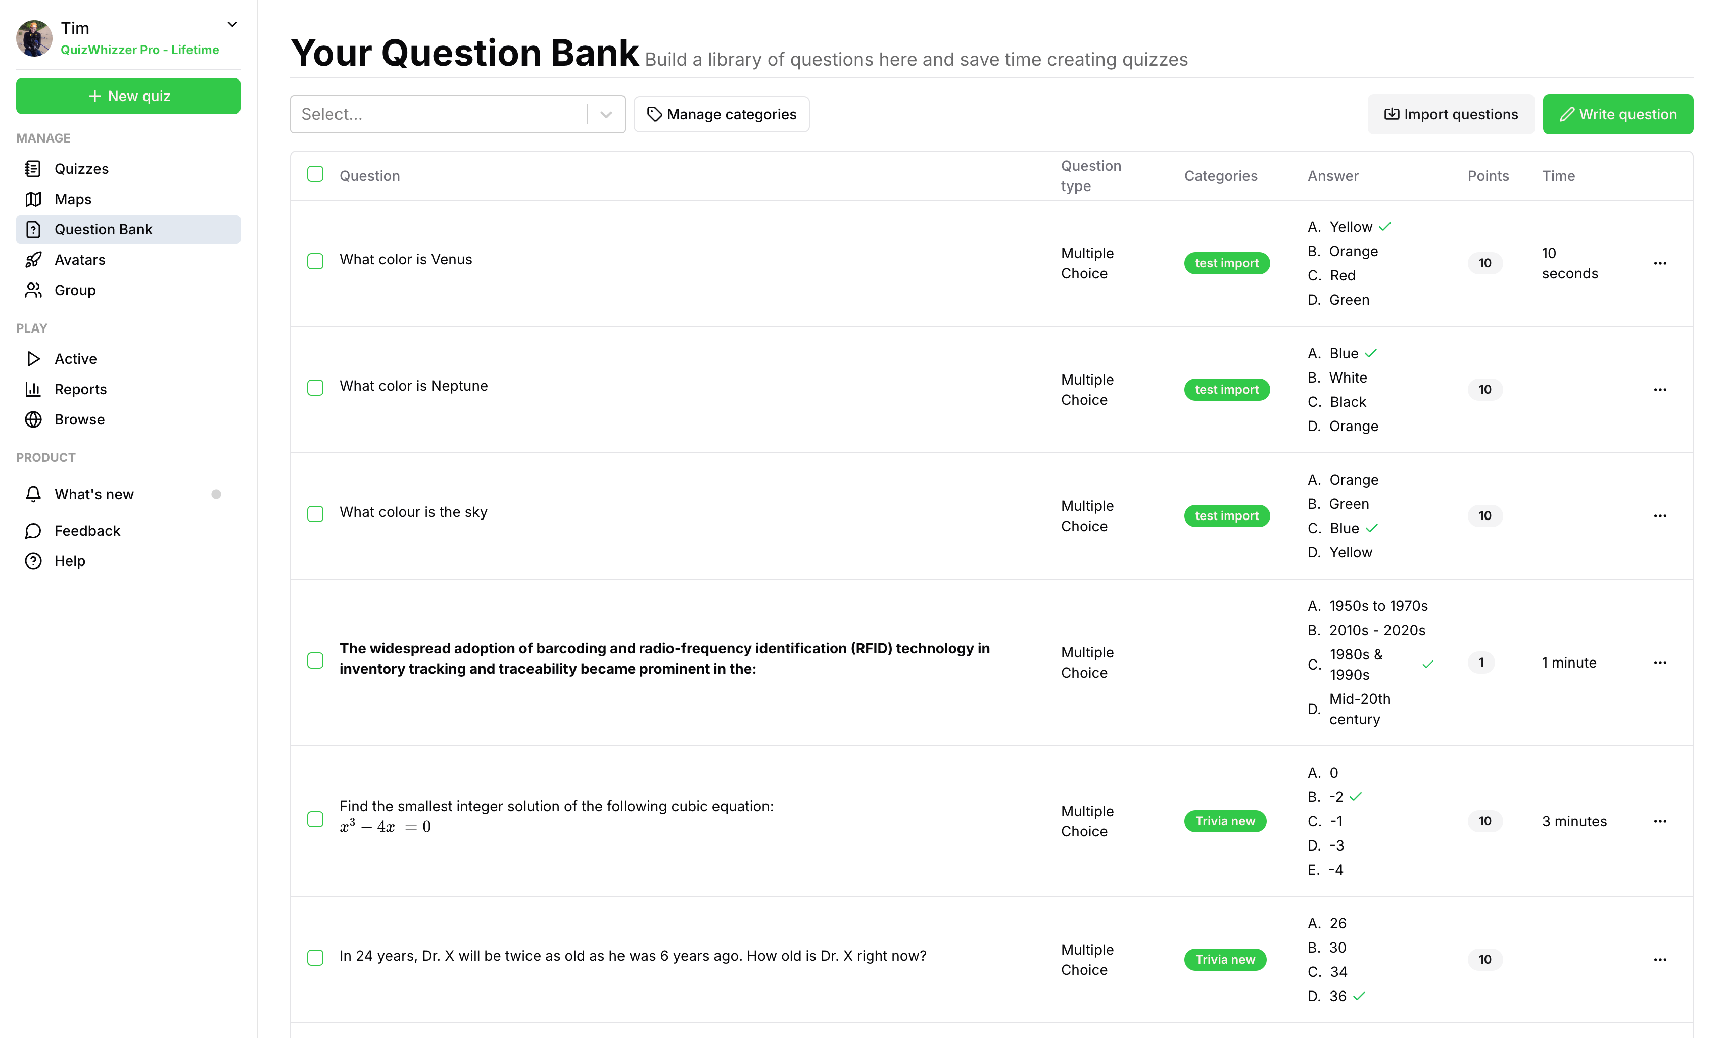Click the Group people icon
The image size is (1726, 1038).
click(x=33, y=290)
